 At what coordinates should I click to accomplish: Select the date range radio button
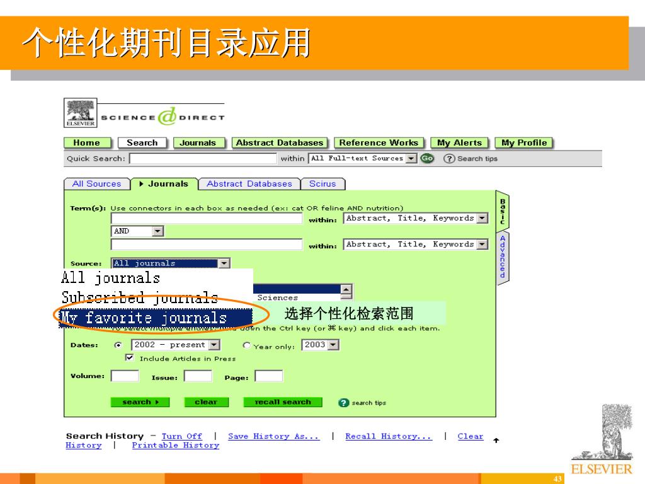click(x=118, y=345)
